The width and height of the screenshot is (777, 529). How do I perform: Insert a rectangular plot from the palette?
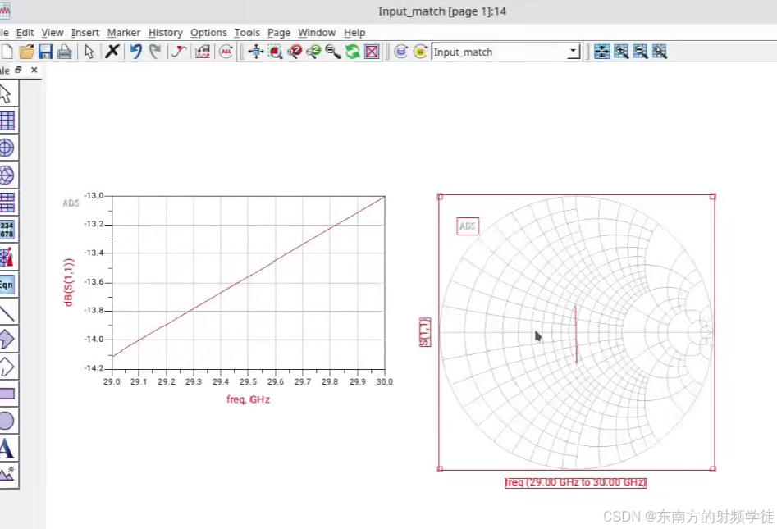coord(7,121)
